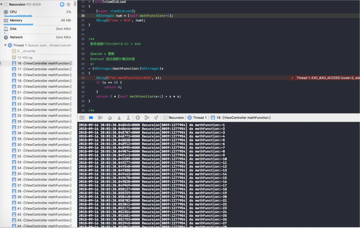
Task: Step out of current function
Action: (128, 118)
